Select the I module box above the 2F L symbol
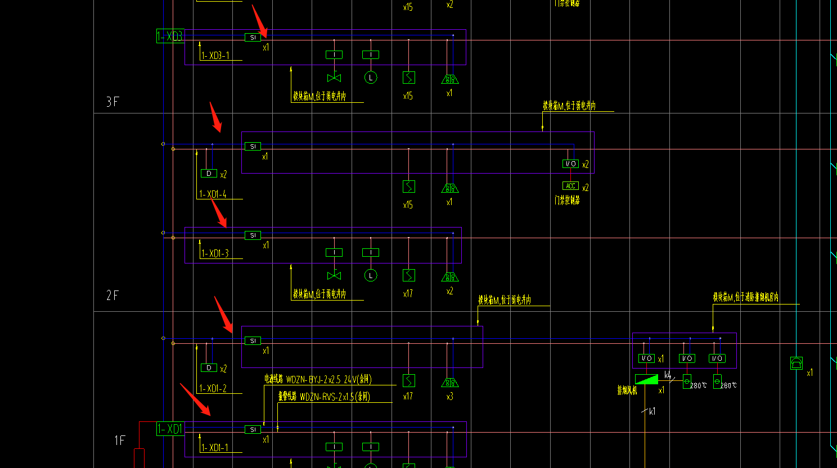 click(x=371, y=253)
